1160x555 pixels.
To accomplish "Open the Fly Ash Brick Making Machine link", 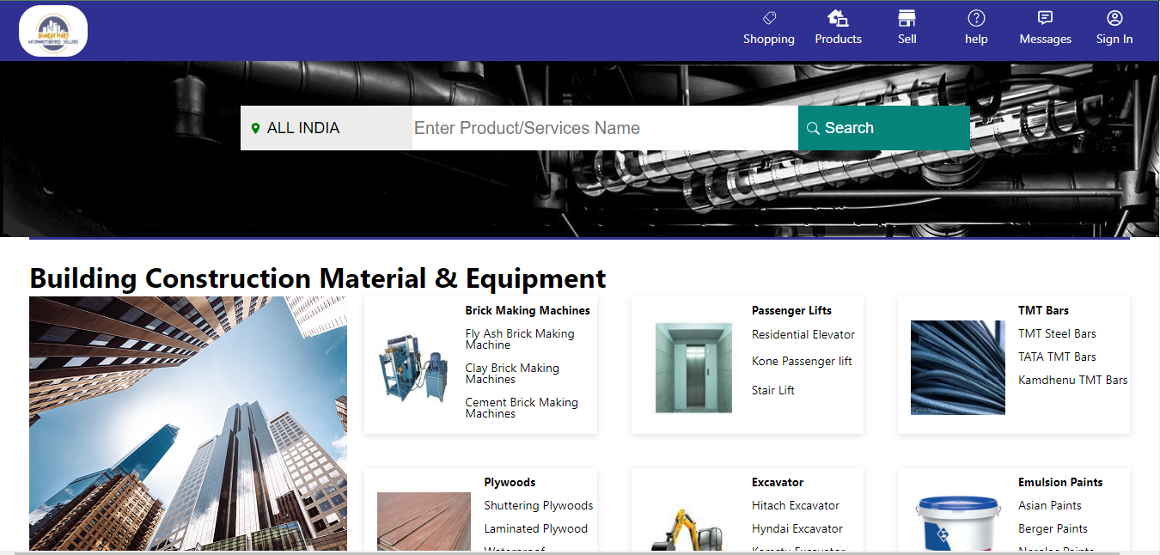I will point(519,339).
